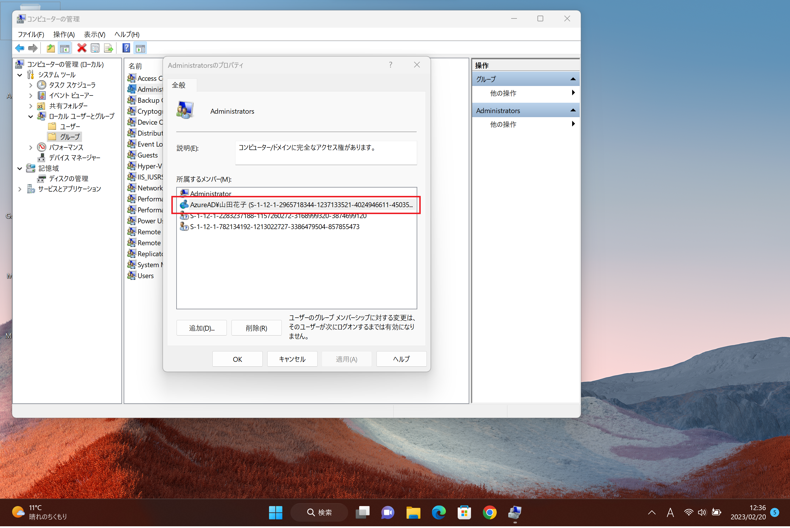Click the ディスクの管理 icon
790x528 pixels.
pos(44,178)
